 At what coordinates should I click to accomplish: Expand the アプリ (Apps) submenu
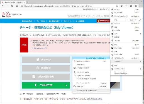(x=126, y=34)
